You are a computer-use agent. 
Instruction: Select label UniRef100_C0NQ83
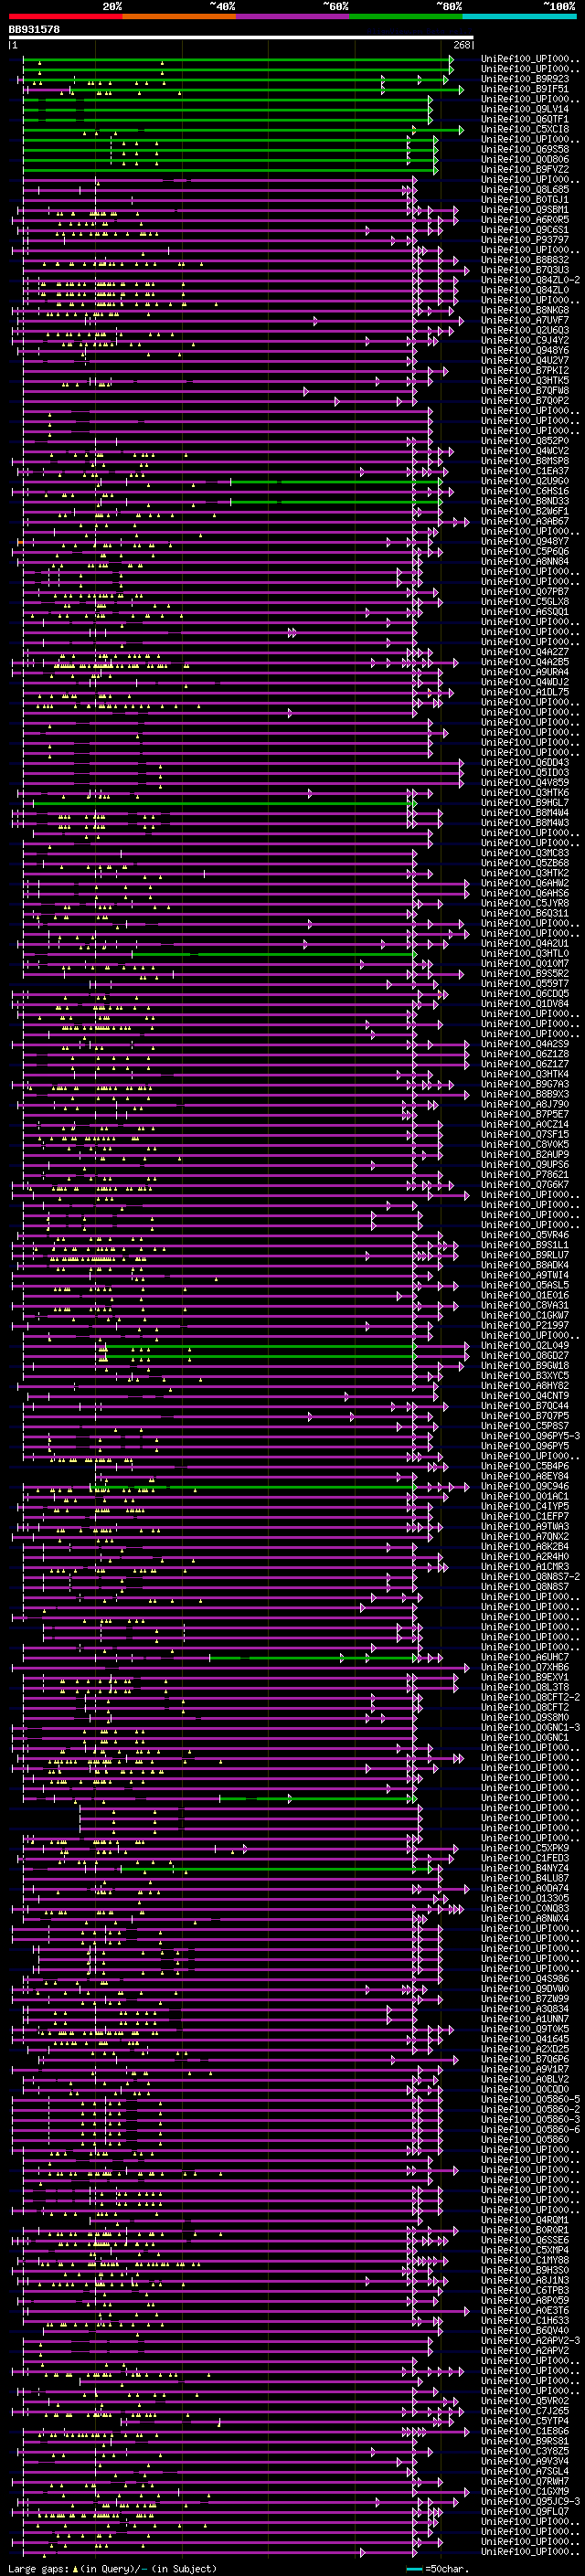[x=525, y=1908]
